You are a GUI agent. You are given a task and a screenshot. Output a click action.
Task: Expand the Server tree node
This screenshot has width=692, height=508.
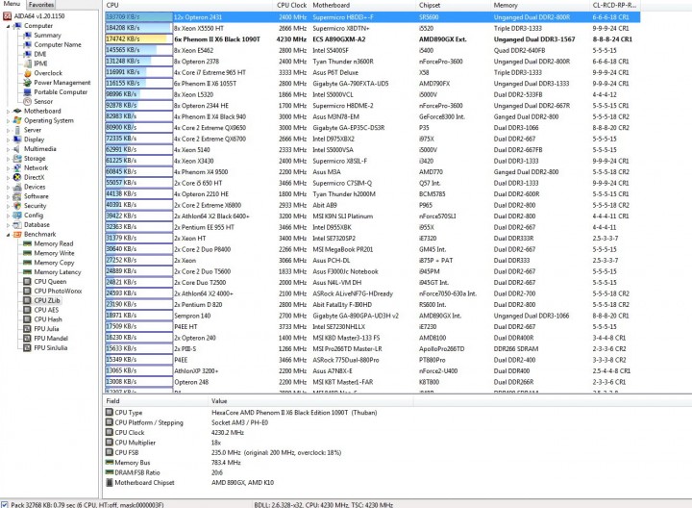point(8,130)
